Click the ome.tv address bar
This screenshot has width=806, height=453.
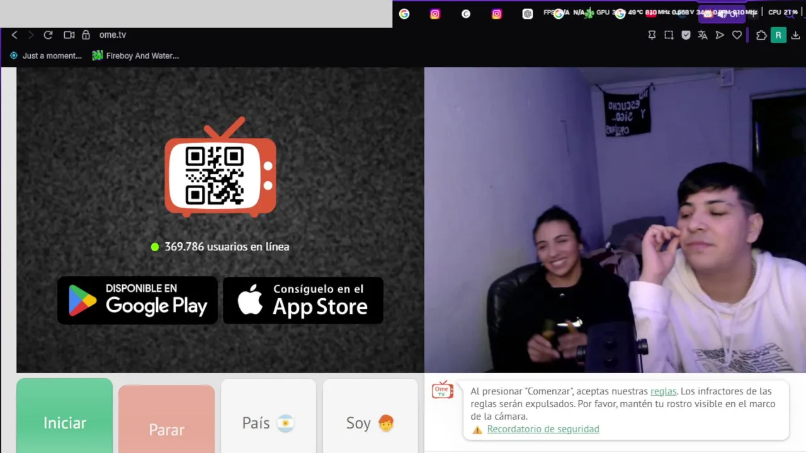click(113, 35)
